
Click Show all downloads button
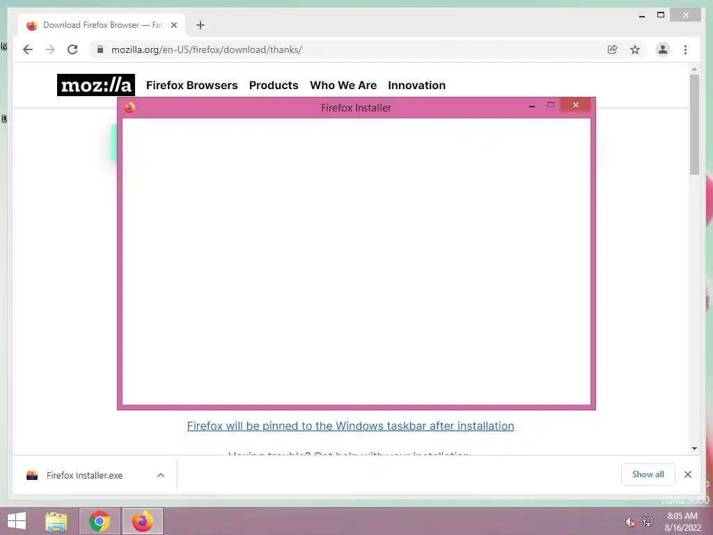(x=648, y=474)
